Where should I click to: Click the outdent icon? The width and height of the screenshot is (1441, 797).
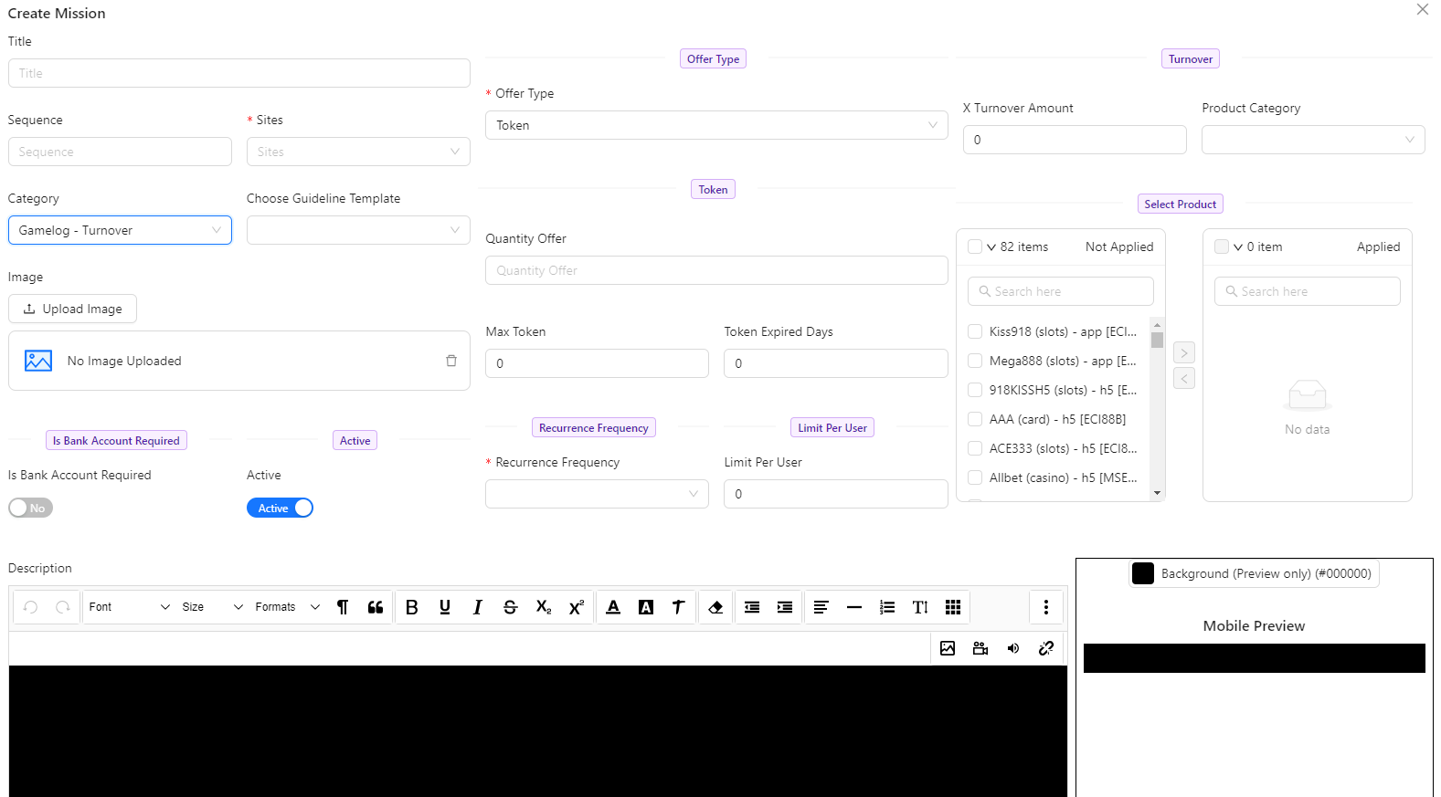click(x=752, y=607)
